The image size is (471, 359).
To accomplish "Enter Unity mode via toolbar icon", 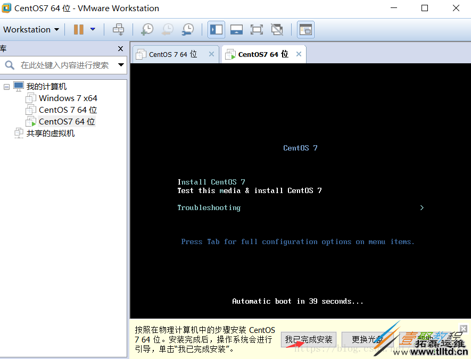I will pyautogui.click(x=277, y=29).
